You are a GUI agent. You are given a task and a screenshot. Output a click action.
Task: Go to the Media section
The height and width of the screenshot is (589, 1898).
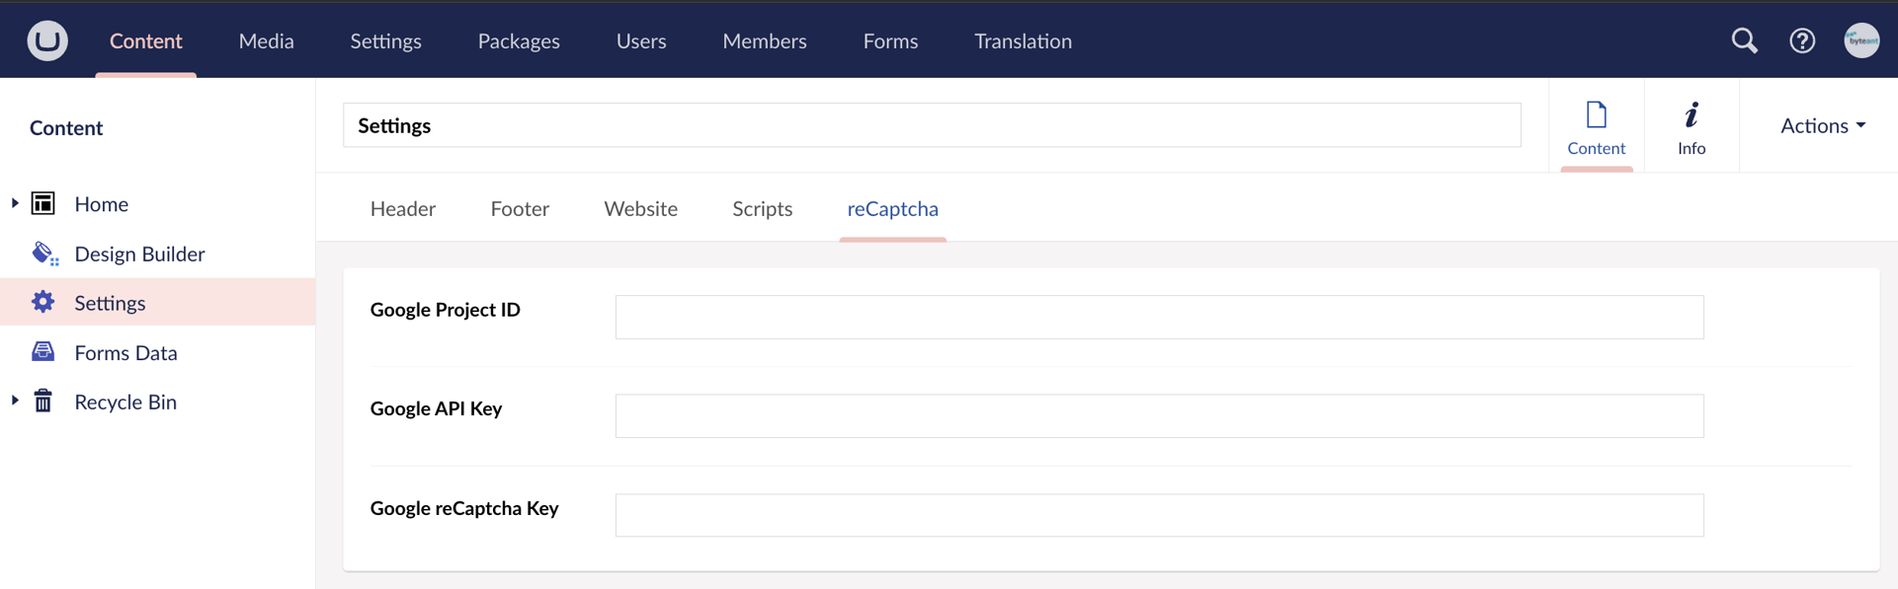coord(266,40)
